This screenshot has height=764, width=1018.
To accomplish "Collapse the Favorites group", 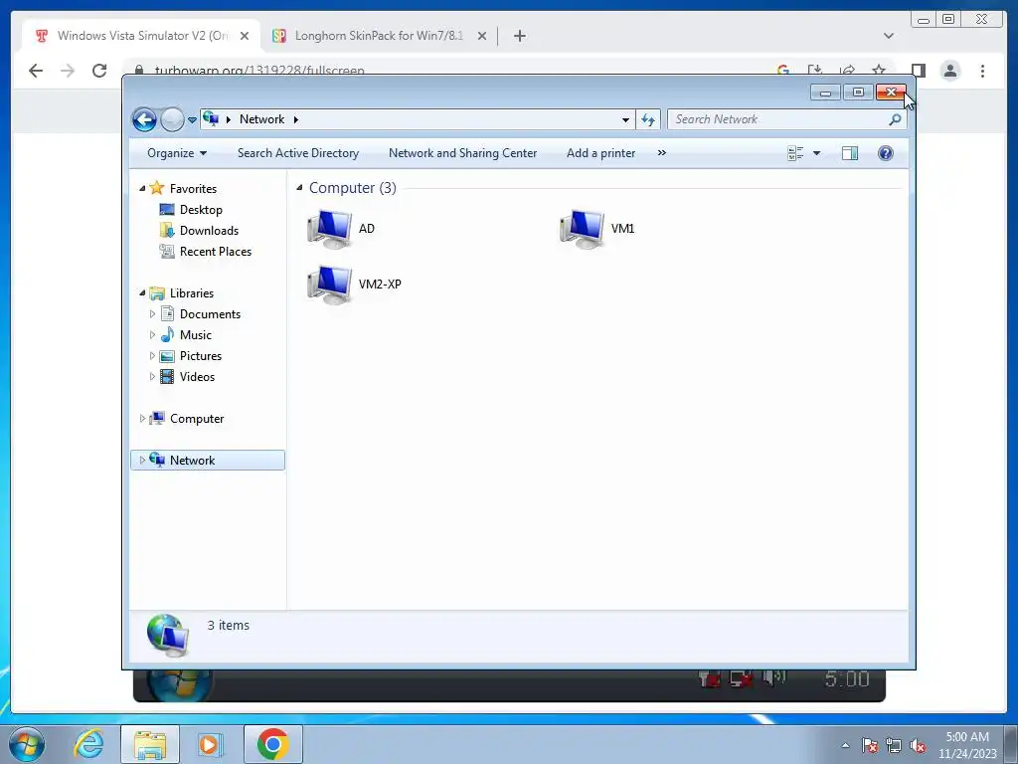I will [x=142, y=188].
